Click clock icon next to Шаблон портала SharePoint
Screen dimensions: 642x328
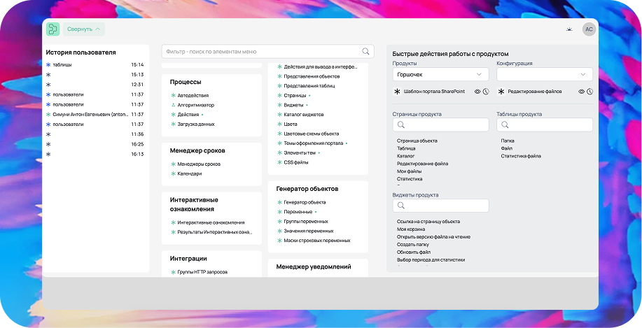tap(486, 92)
